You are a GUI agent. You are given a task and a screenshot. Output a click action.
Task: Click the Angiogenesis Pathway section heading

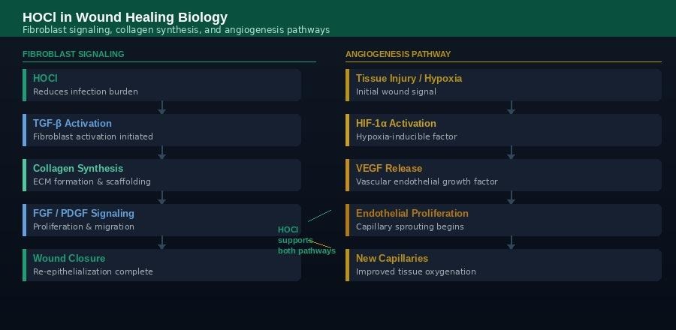pyautogui.click(x=398, y=54)
